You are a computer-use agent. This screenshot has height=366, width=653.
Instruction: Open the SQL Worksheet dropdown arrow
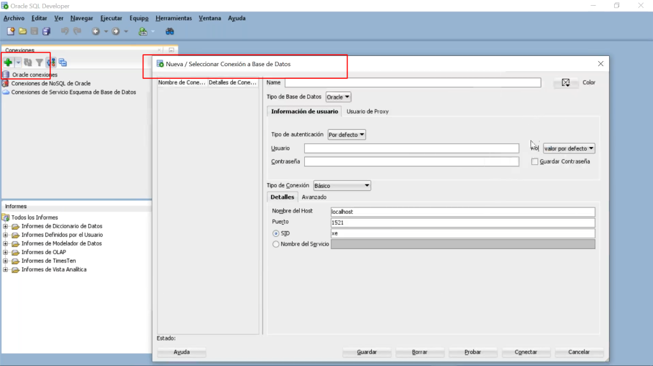click(153, 31)
